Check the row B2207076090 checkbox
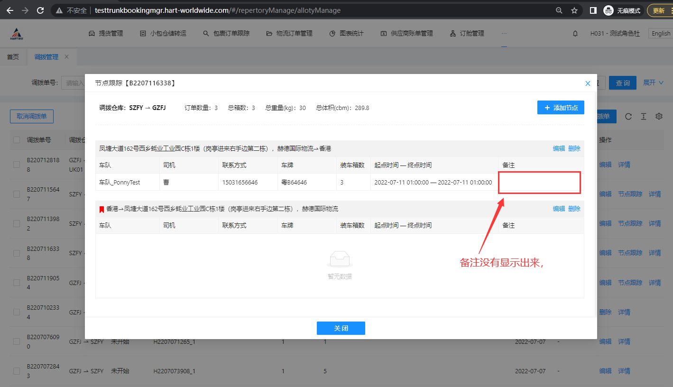This screenshot has width=673, height=387. pyautogui.click(x=17, y=341)
